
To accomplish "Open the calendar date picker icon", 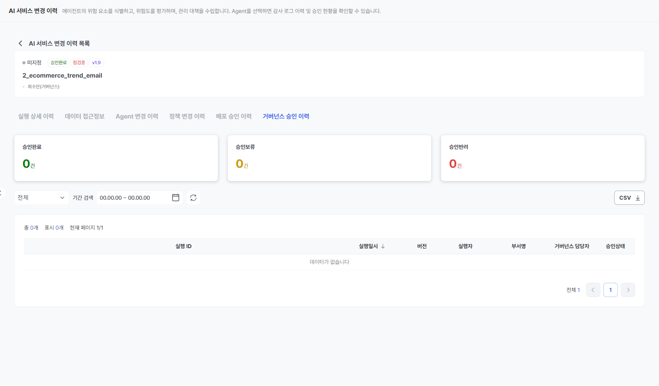I will coord(176,198).
